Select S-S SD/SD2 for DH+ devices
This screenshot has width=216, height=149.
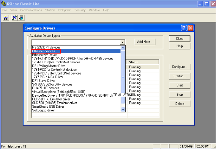click(x=76, y=84)
